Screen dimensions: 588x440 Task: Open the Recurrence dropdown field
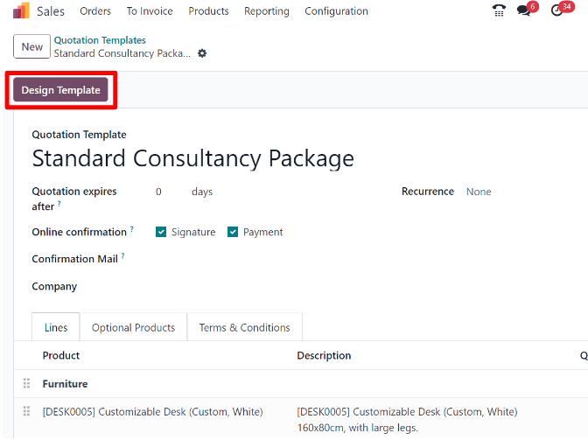516,192
